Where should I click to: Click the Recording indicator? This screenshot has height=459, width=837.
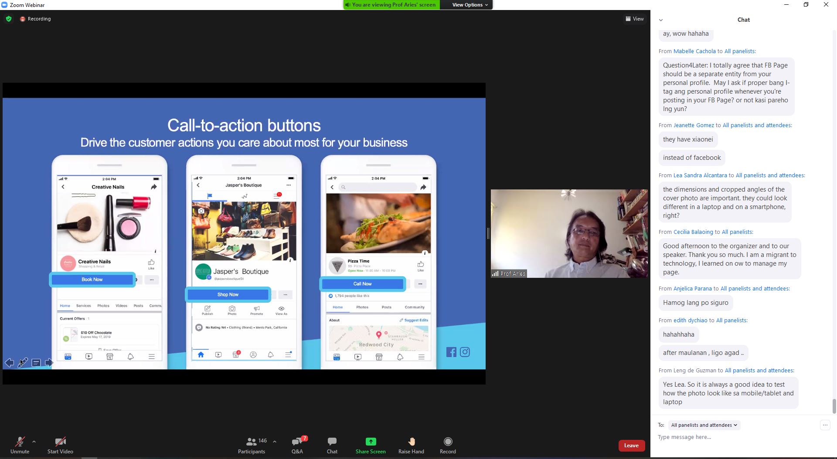[35, 19]
